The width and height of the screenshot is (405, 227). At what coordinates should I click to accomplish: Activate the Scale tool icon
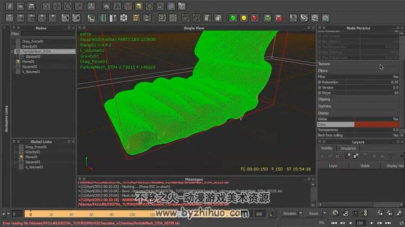(x=78, y=6)
